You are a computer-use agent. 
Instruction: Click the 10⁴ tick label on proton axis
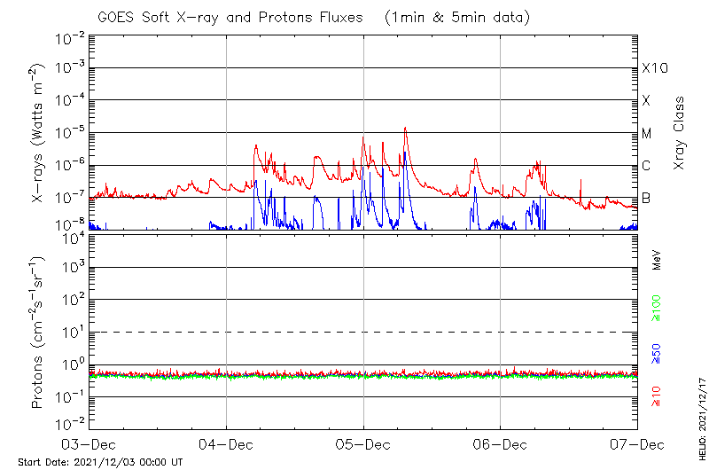click(x=72, y=236)
